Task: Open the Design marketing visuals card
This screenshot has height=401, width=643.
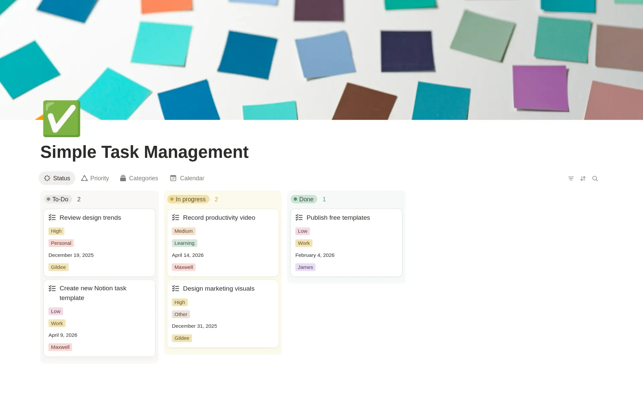Action: [223, 314]
